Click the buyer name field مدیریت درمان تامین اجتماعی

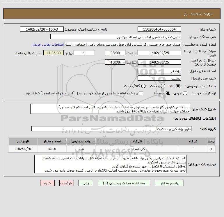click(x=116, y=37)
